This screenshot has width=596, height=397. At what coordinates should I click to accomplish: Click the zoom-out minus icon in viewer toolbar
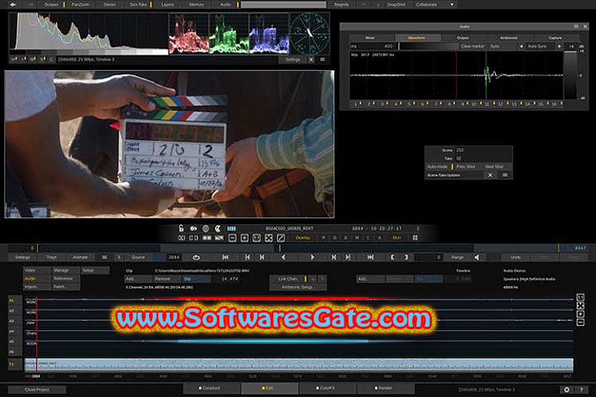233,238
